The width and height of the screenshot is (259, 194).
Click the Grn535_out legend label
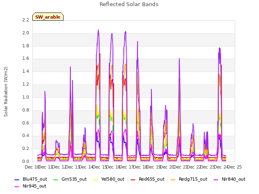click(74, 179)
